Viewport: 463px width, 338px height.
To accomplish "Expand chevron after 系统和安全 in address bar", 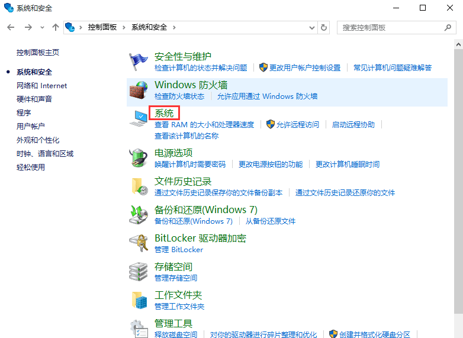I will coord(174,28).
